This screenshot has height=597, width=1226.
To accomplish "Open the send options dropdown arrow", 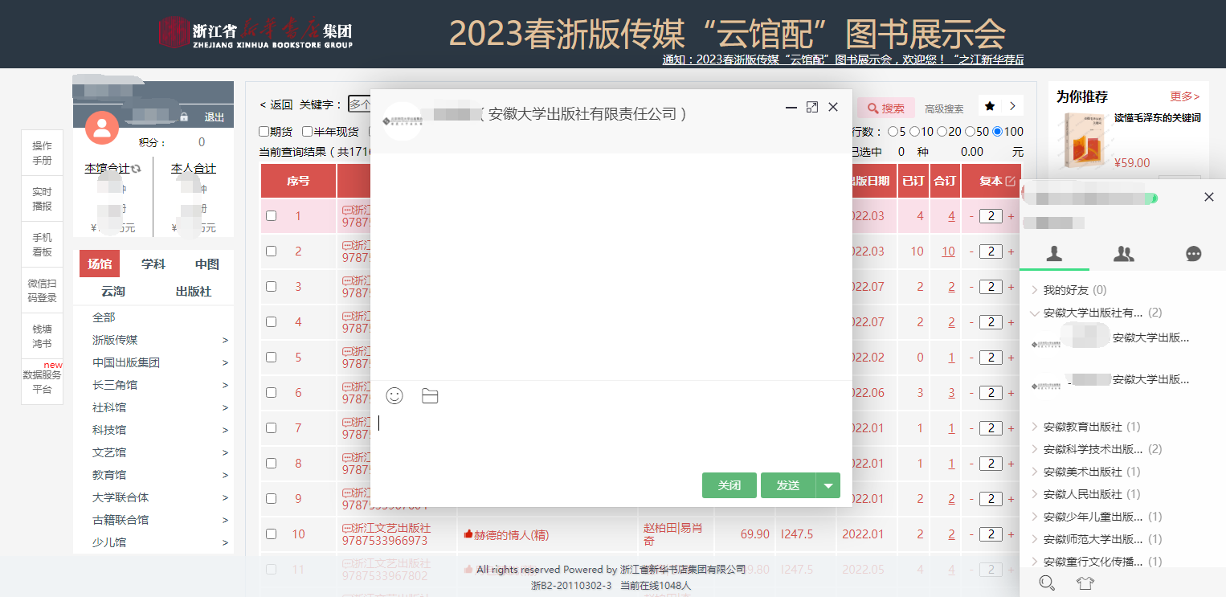I will 828,485.
